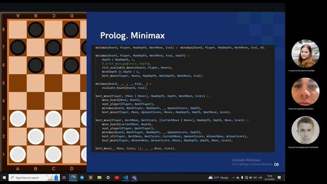Open the notification center icon

coord(279,177)
